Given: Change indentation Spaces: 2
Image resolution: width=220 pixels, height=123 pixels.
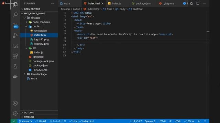Looking at the screenshot, I should (150, 121).
